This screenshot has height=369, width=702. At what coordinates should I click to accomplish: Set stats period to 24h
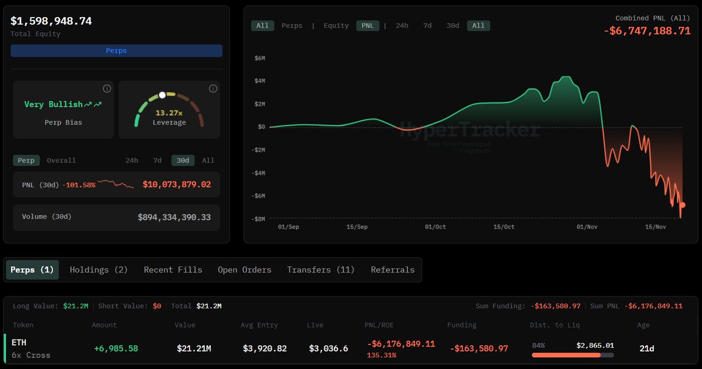[x=132, y=160]
